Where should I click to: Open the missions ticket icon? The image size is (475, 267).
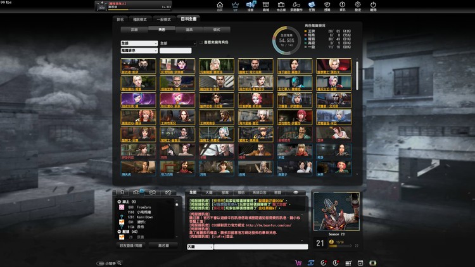312,4
